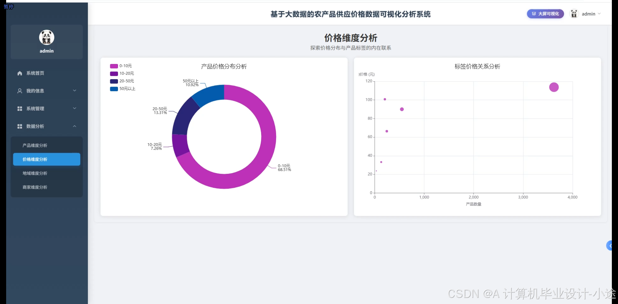The height and width of the screenshot is (304, 618).
Task: Click the blue collapse arrow at right edge
Action: [609, 246]
